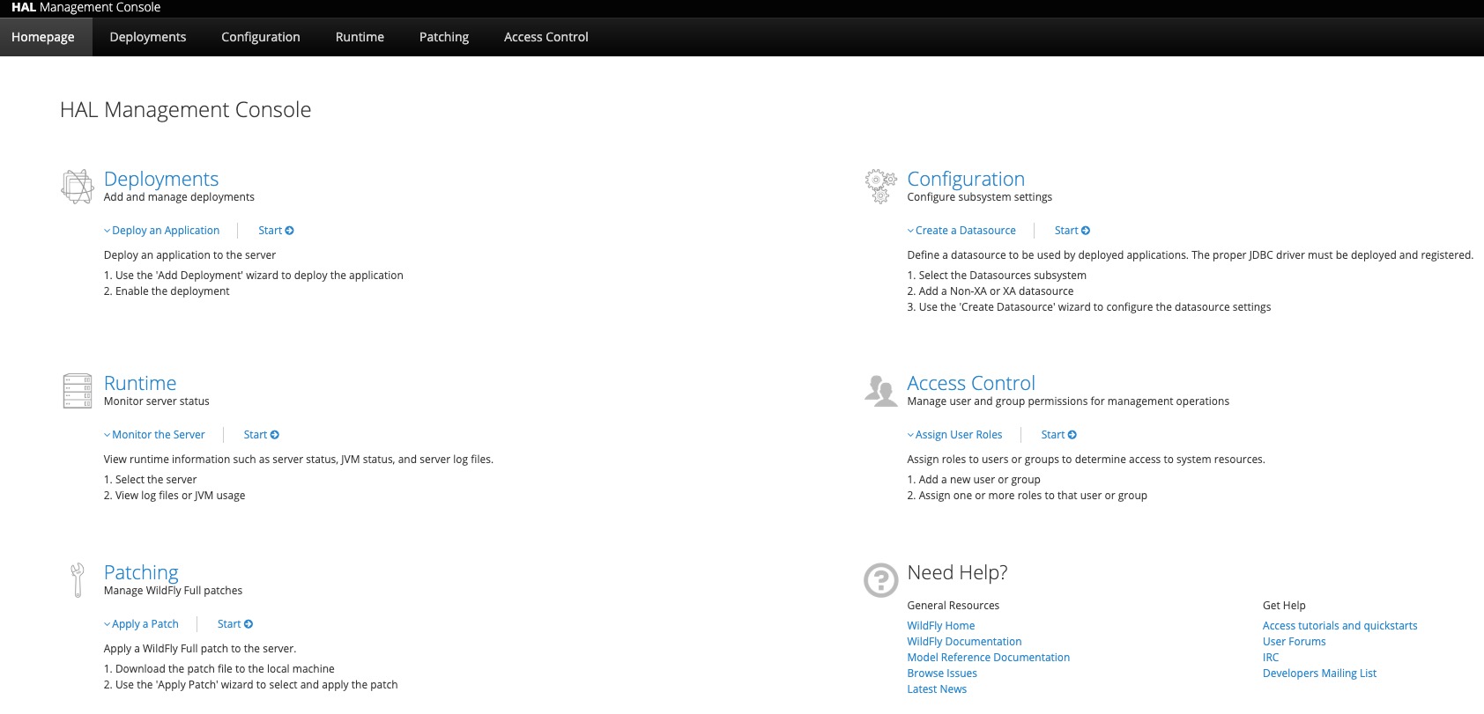Click Start arrow beside Deploy an Application
The height and width of the screenshot is (714, 1484).
[x=276, y=231]
